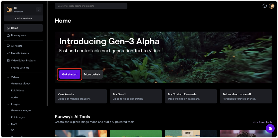Open the workspace switcher arrows
The height and width of the screenshot is (138, 278).
39,9
